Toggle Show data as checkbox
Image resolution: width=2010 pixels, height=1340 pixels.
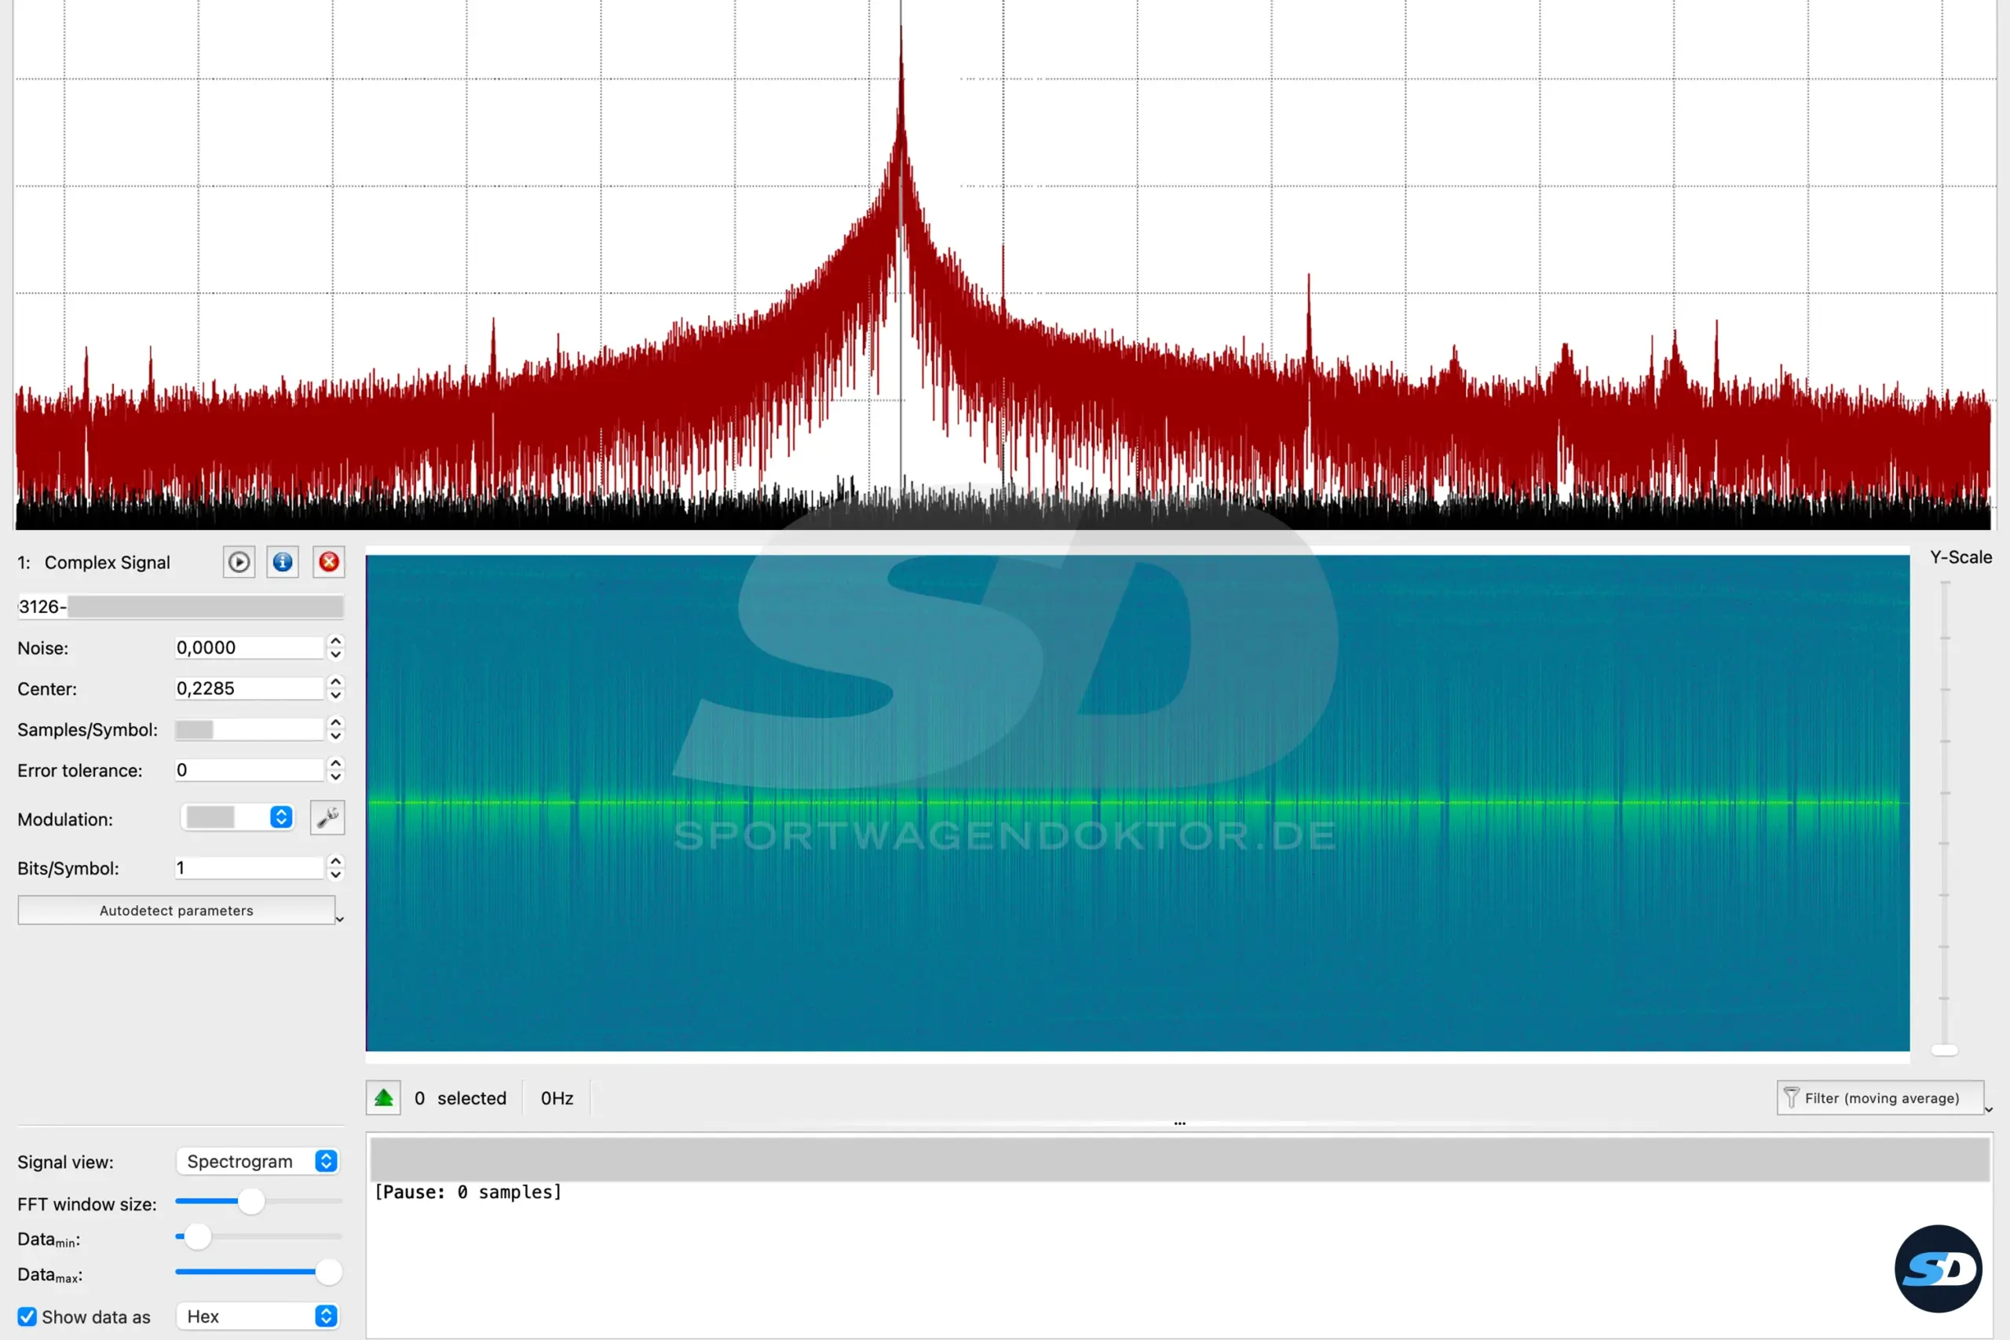27,1317
